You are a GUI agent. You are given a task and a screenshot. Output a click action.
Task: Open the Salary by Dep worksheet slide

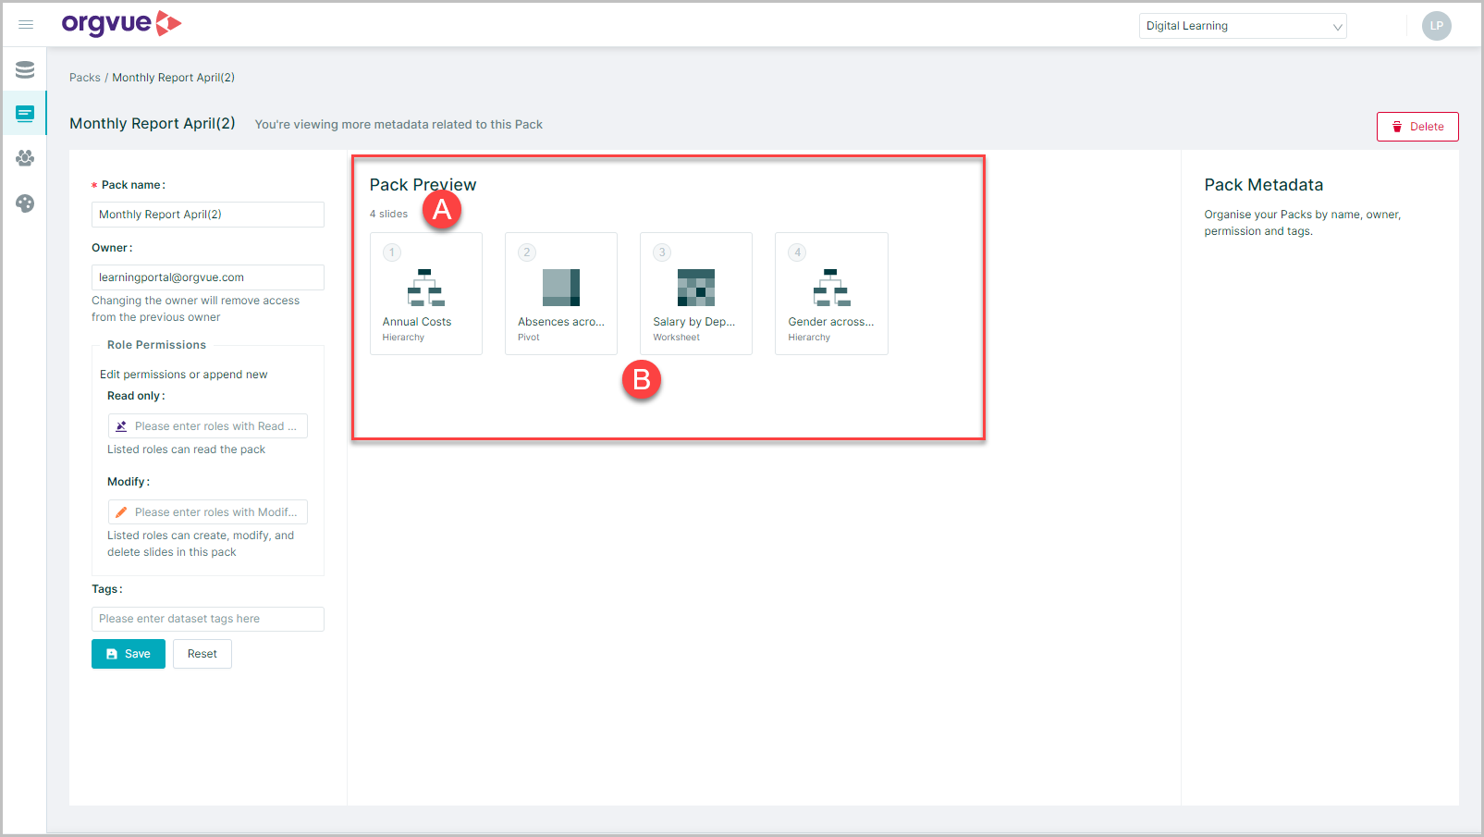(696, 293)
